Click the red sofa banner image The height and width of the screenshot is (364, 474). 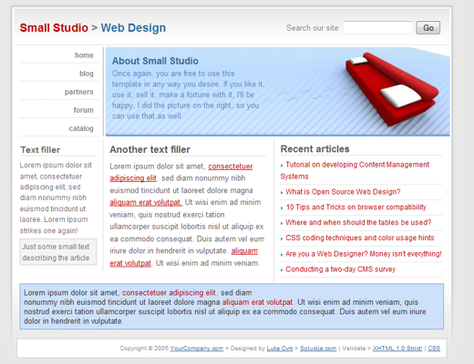tap(392, 88)
